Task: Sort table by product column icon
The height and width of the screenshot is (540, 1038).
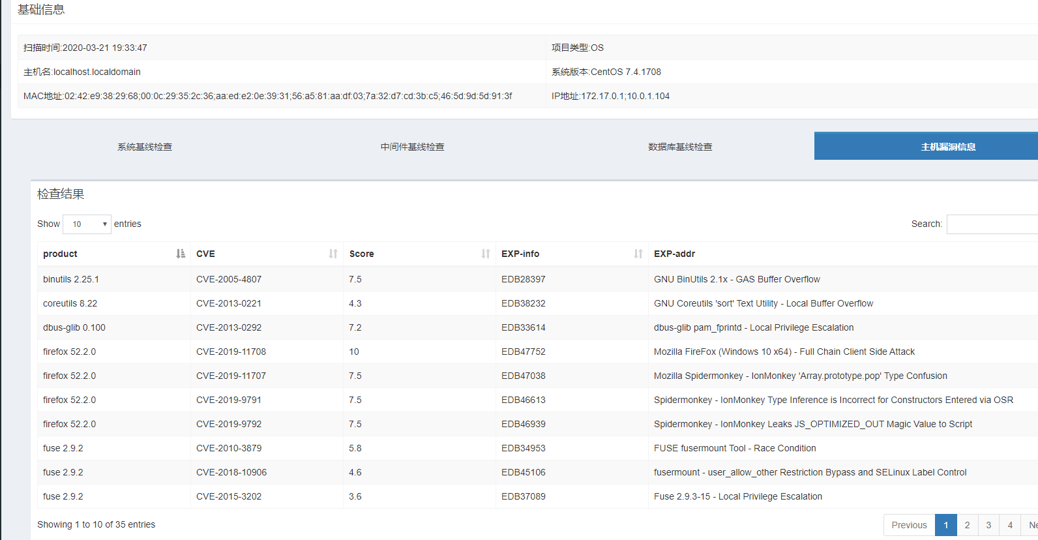Action: point(181,254)
